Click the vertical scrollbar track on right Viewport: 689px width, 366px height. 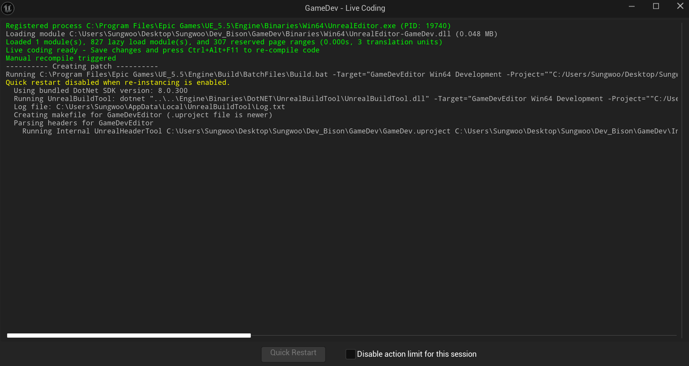682,180
